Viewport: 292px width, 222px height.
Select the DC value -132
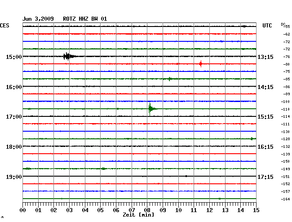coord(285,147)
